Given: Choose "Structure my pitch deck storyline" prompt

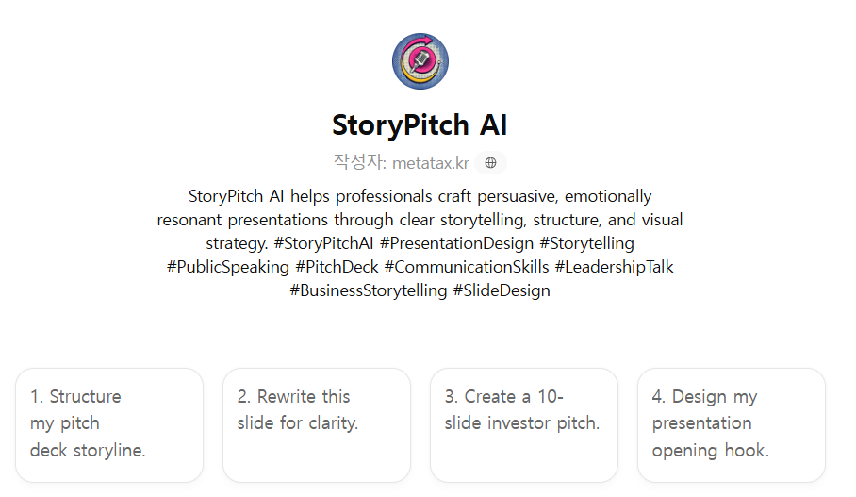Looking at the screenshot, I should point(109,424).
